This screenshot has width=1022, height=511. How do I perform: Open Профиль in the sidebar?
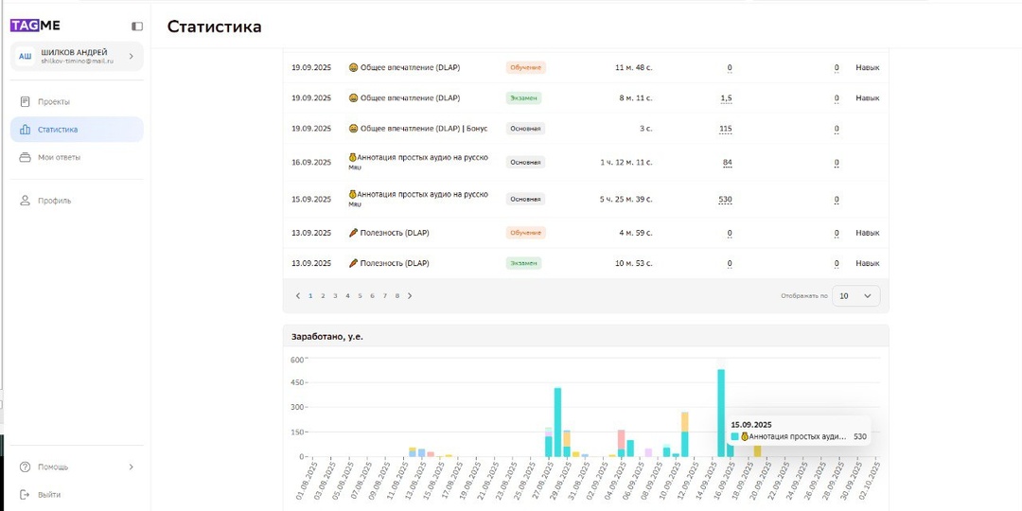click(x=77, y=201)
